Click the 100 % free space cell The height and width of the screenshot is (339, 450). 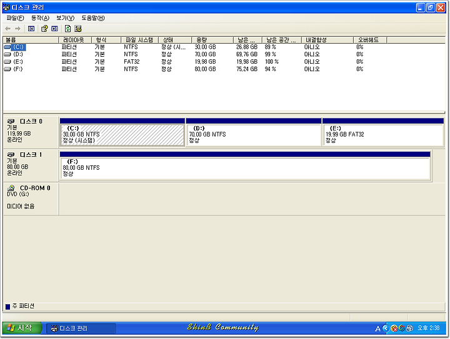click(272, 62)
